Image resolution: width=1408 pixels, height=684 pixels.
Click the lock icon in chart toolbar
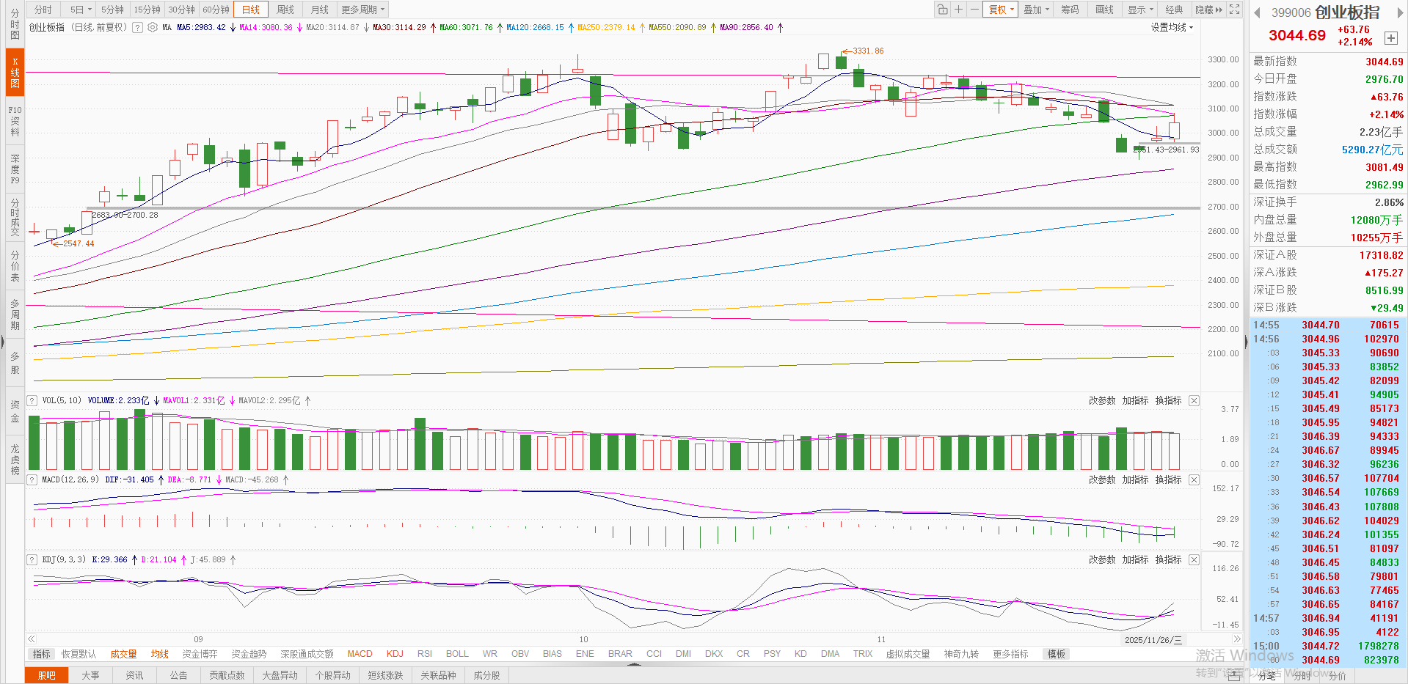pos(942,10)
